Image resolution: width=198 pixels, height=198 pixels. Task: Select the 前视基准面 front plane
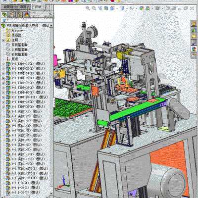pyautogui.click(x=17, y=45)
